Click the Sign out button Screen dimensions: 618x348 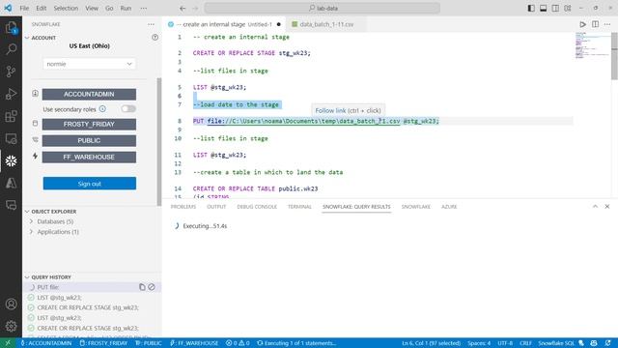tap(90, 184)
